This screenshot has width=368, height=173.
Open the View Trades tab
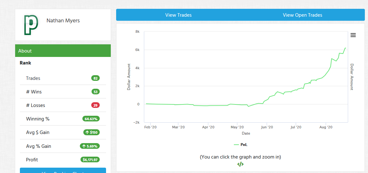178,15
